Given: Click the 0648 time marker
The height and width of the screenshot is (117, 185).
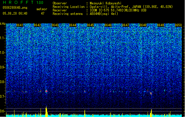Looking at the screenshot, I should coord(143,25).
